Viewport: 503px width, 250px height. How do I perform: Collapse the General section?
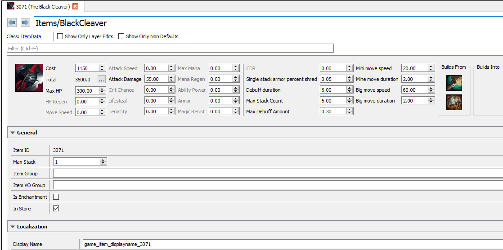coord(13,133)
